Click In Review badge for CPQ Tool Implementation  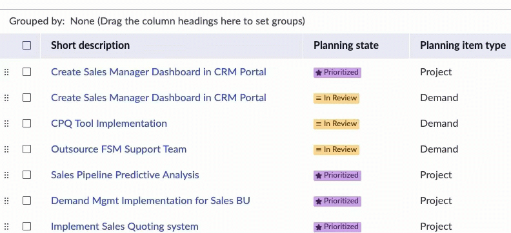click(336, 124)
